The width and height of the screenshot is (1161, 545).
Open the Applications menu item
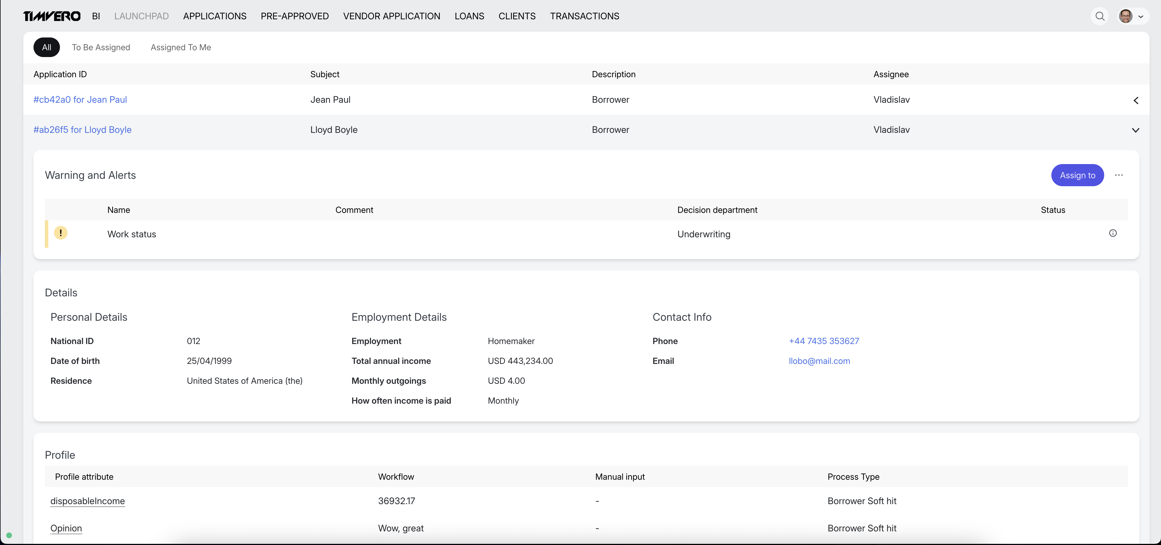coord(214,16)
